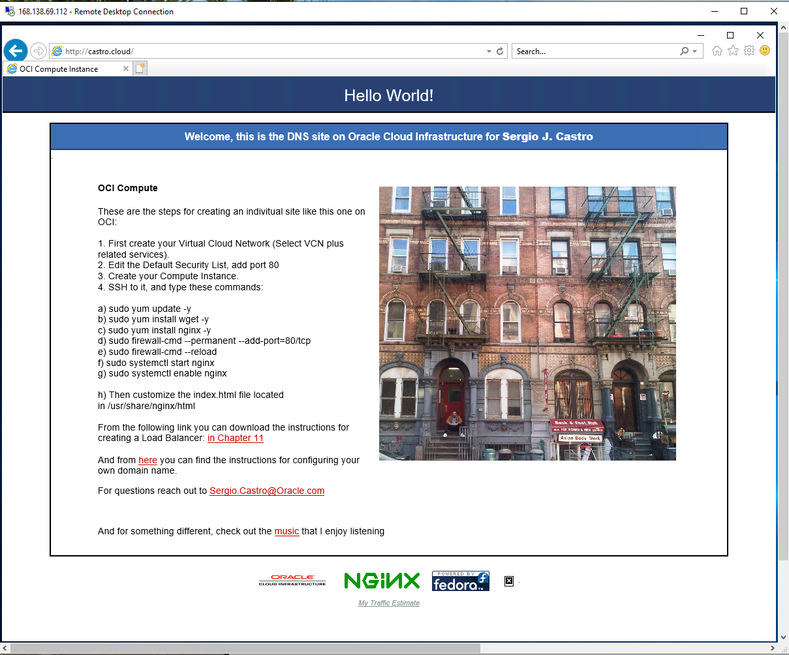Click the Remote Desktop Connection title bar icon

(10, 11)
